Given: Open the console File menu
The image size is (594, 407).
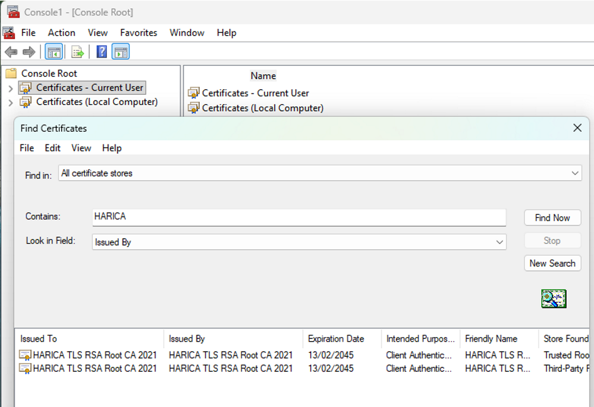Looking at the screenshot, I should click(x=28, y=33).
